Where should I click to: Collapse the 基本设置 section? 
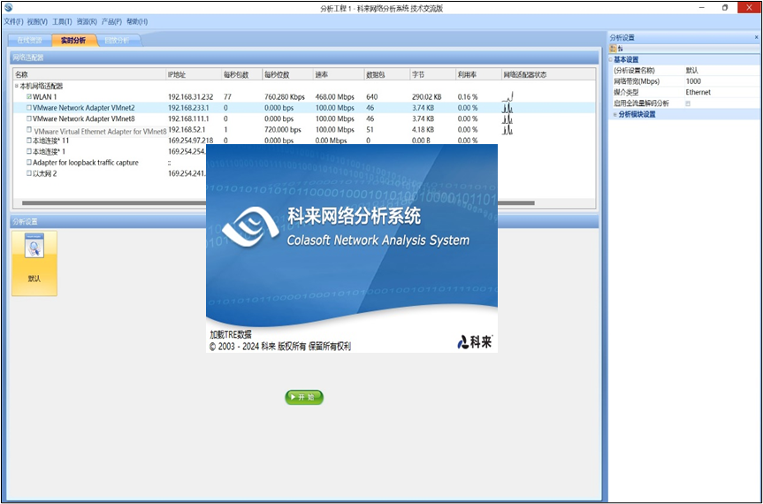click(611, 59)
